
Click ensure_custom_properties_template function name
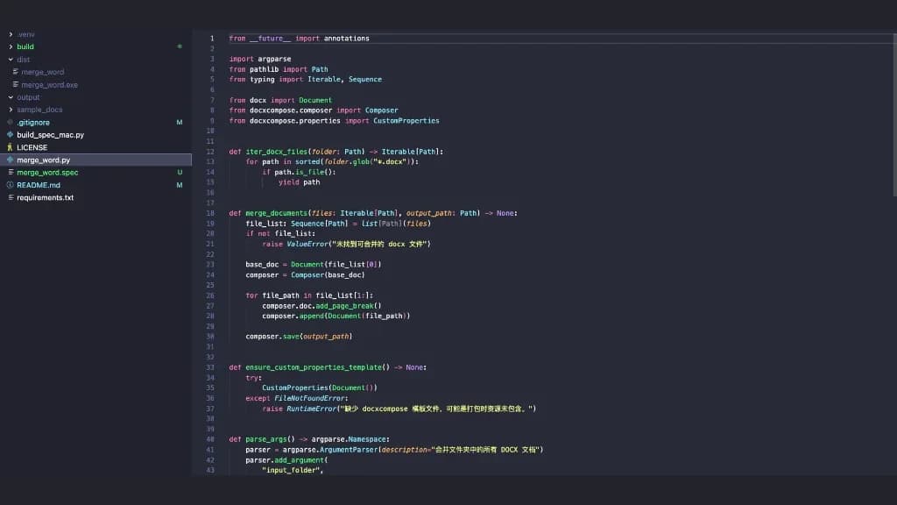(314, 367)
